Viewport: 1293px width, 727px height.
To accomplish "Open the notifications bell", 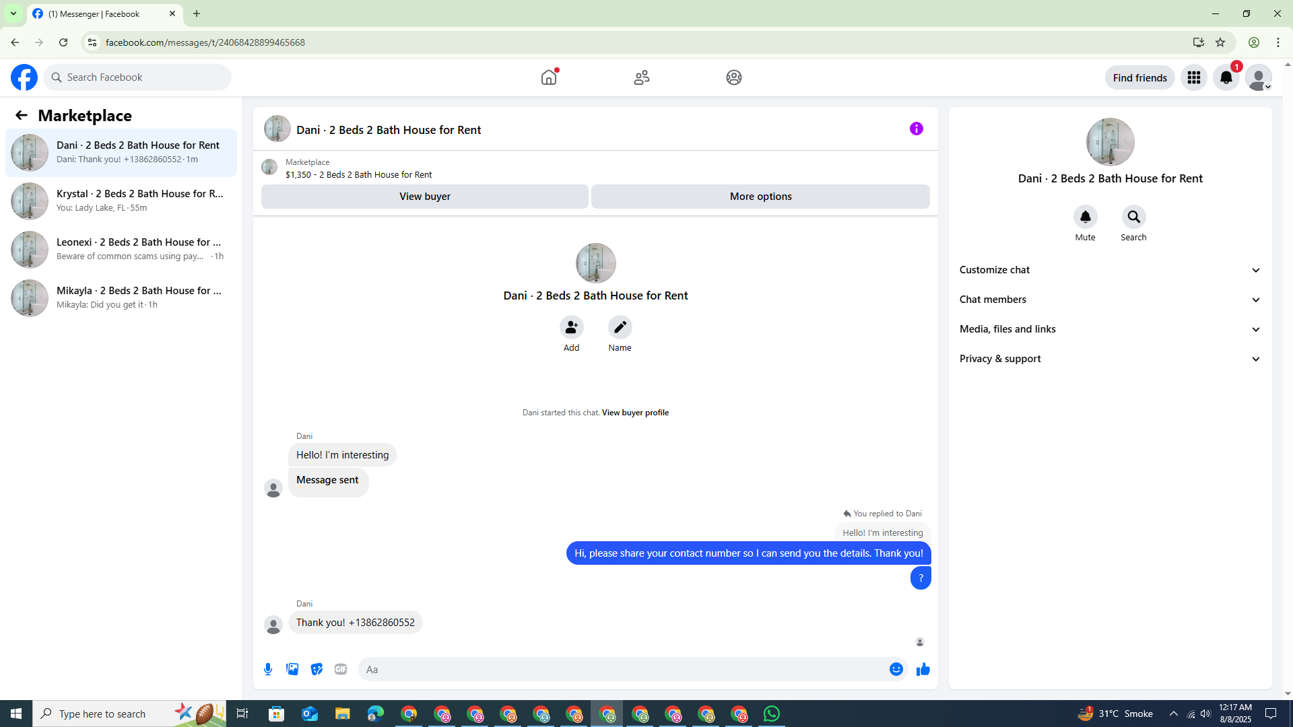I will [1226, 77].
